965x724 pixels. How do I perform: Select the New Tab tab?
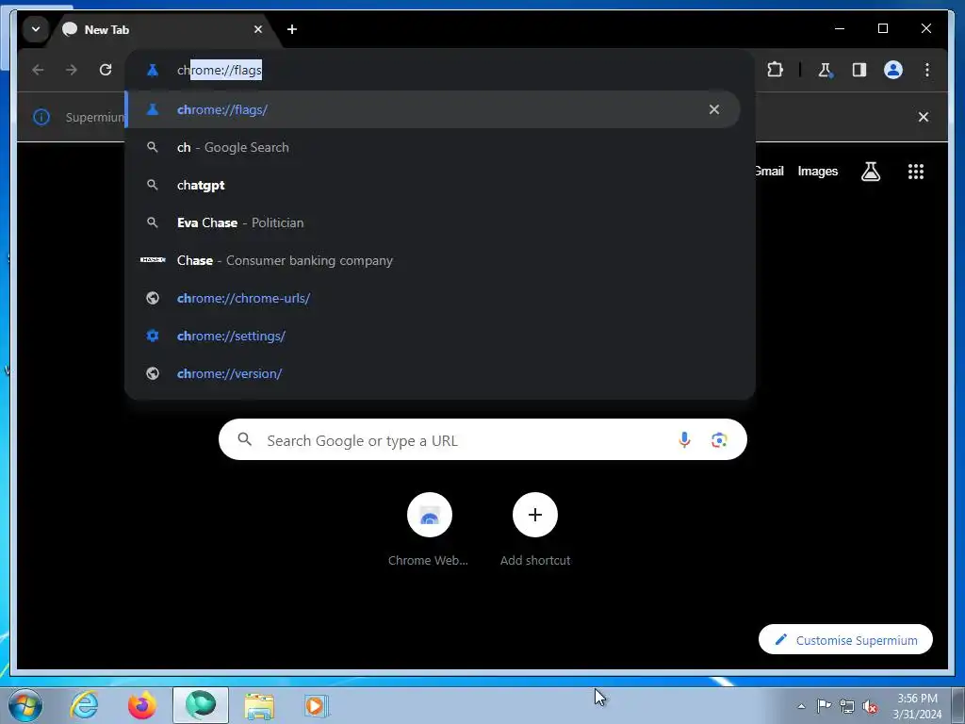pos(164,29)
